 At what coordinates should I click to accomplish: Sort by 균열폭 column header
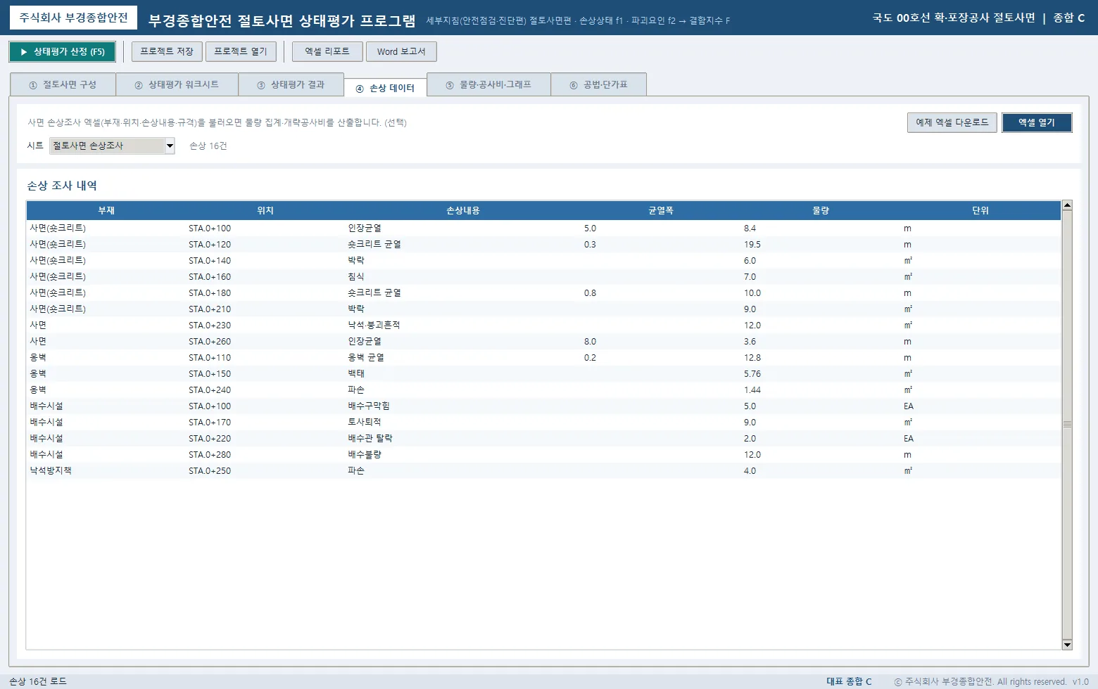[x=661, y=210]
